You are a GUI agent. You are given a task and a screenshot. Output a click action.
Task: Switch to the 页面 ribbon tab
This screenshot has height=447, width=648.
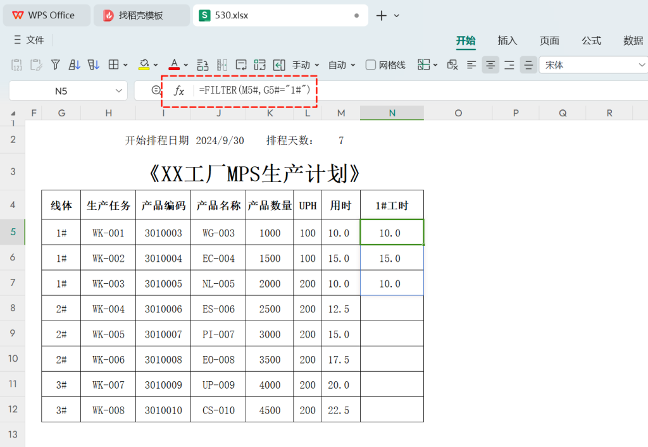(x=549, y=40)
